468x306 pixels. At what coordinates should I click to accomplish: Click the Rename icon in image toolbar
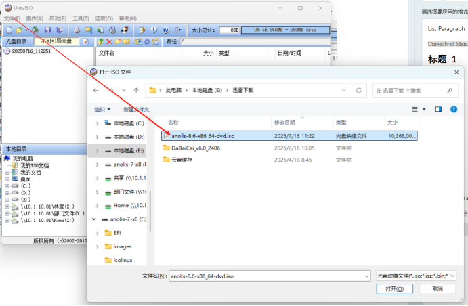(126, 41)
